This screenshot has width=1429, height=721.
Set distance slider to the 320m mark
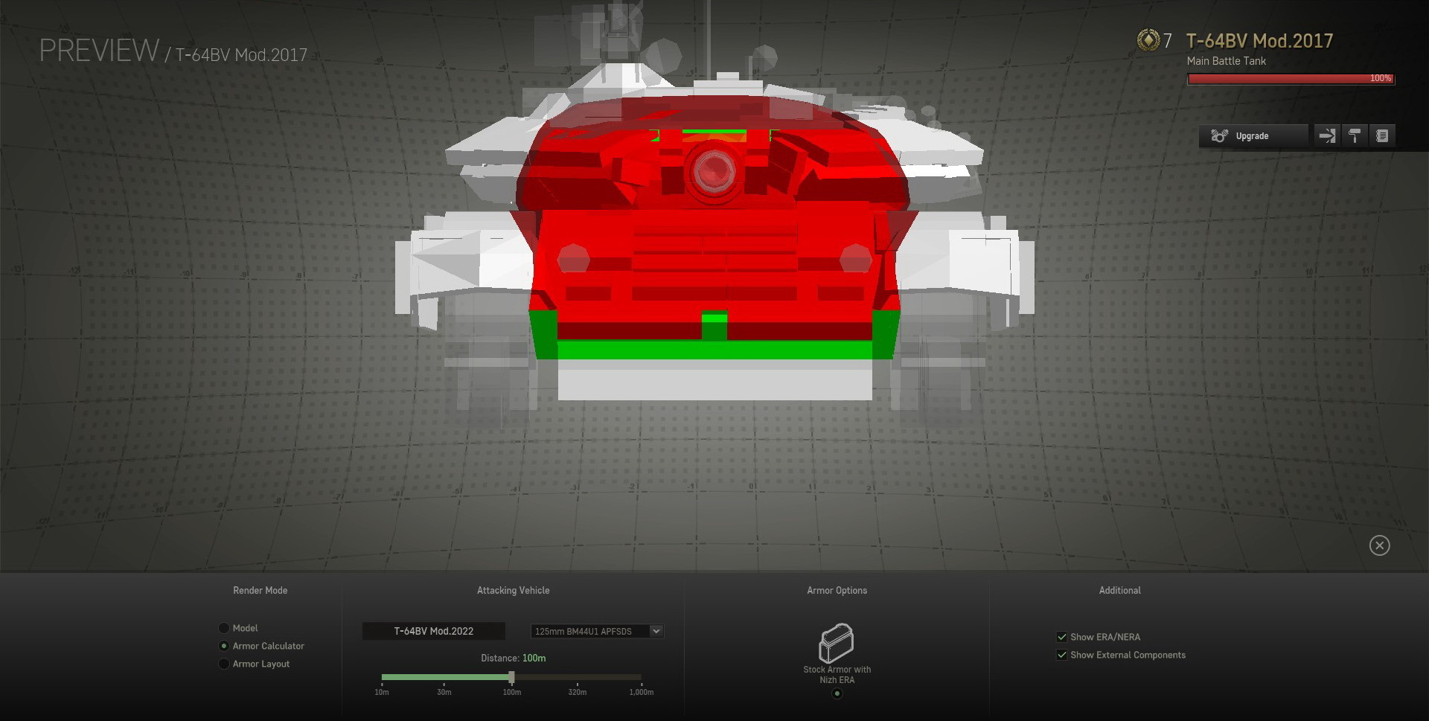point(578,677)
